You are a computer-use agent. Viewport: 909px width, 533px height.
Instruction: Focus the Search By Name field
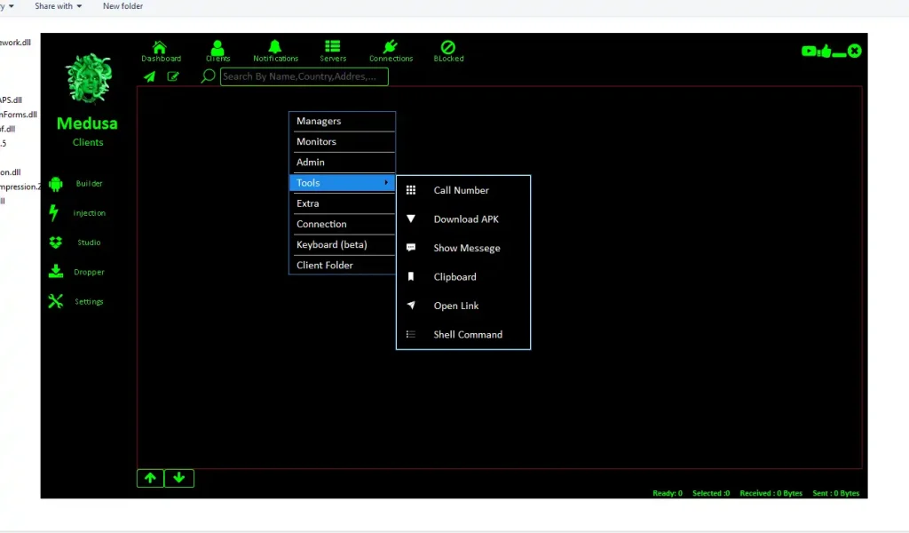(304, 76)
